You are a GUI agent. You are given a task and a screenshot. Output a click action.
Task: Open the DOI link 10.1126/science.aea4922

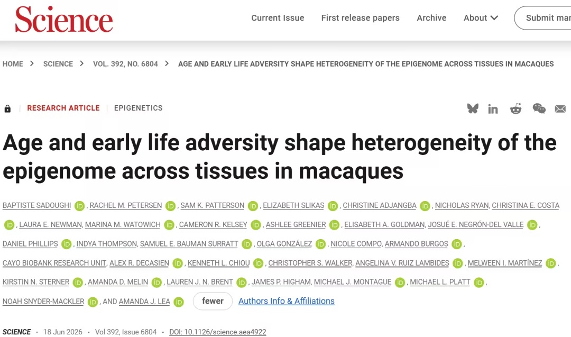pyautogui.click(x=218, y=332)
